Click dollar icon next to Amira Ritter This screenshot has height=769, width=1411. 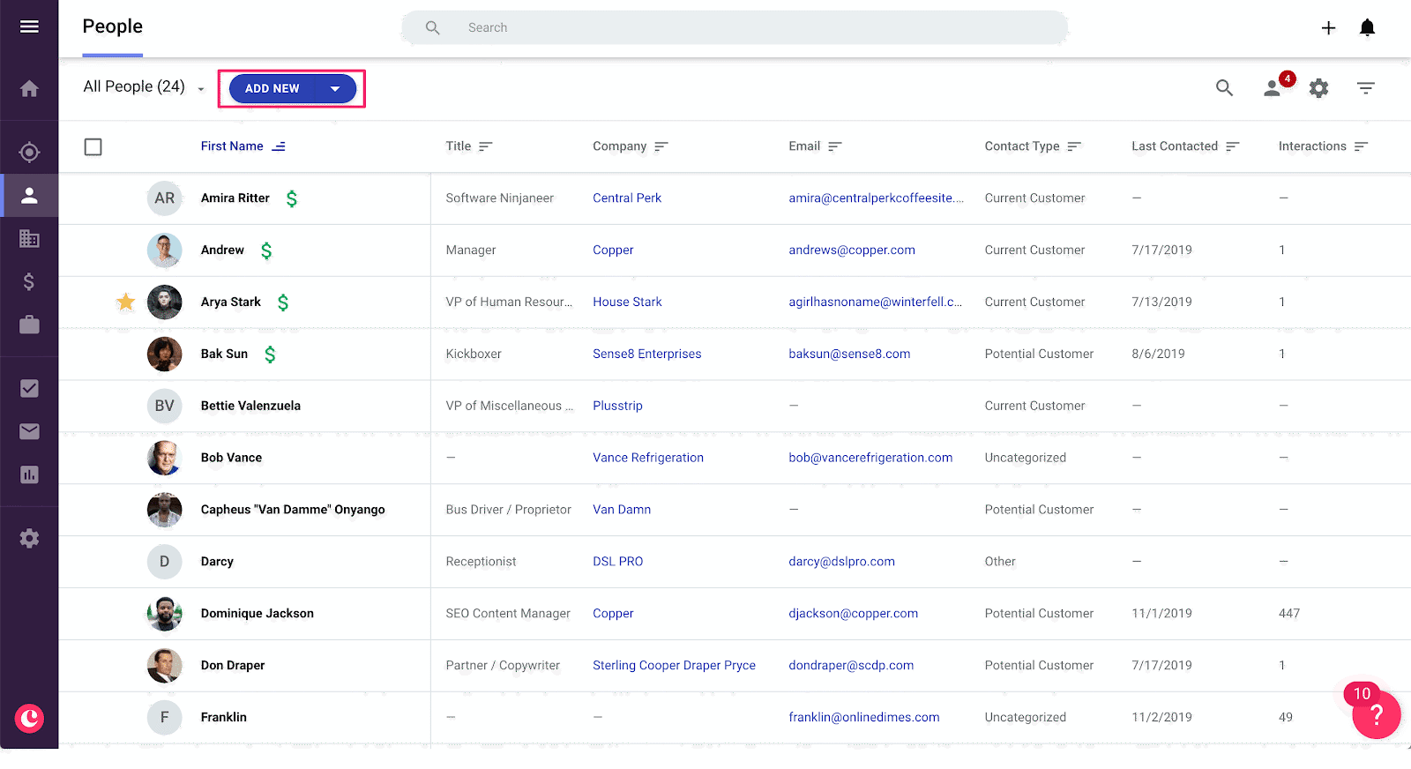[292, 199]
